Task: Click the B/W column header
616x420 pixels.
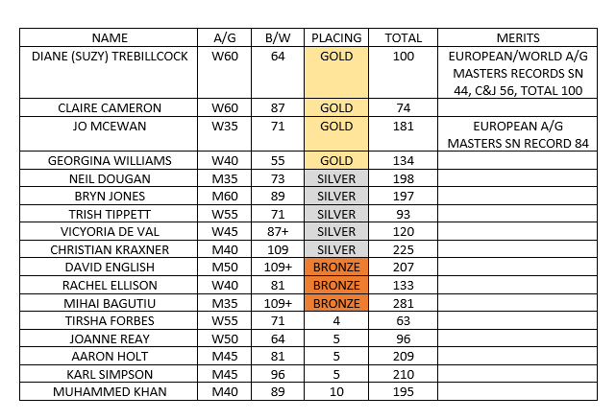Action: click(x=276, y=38)
